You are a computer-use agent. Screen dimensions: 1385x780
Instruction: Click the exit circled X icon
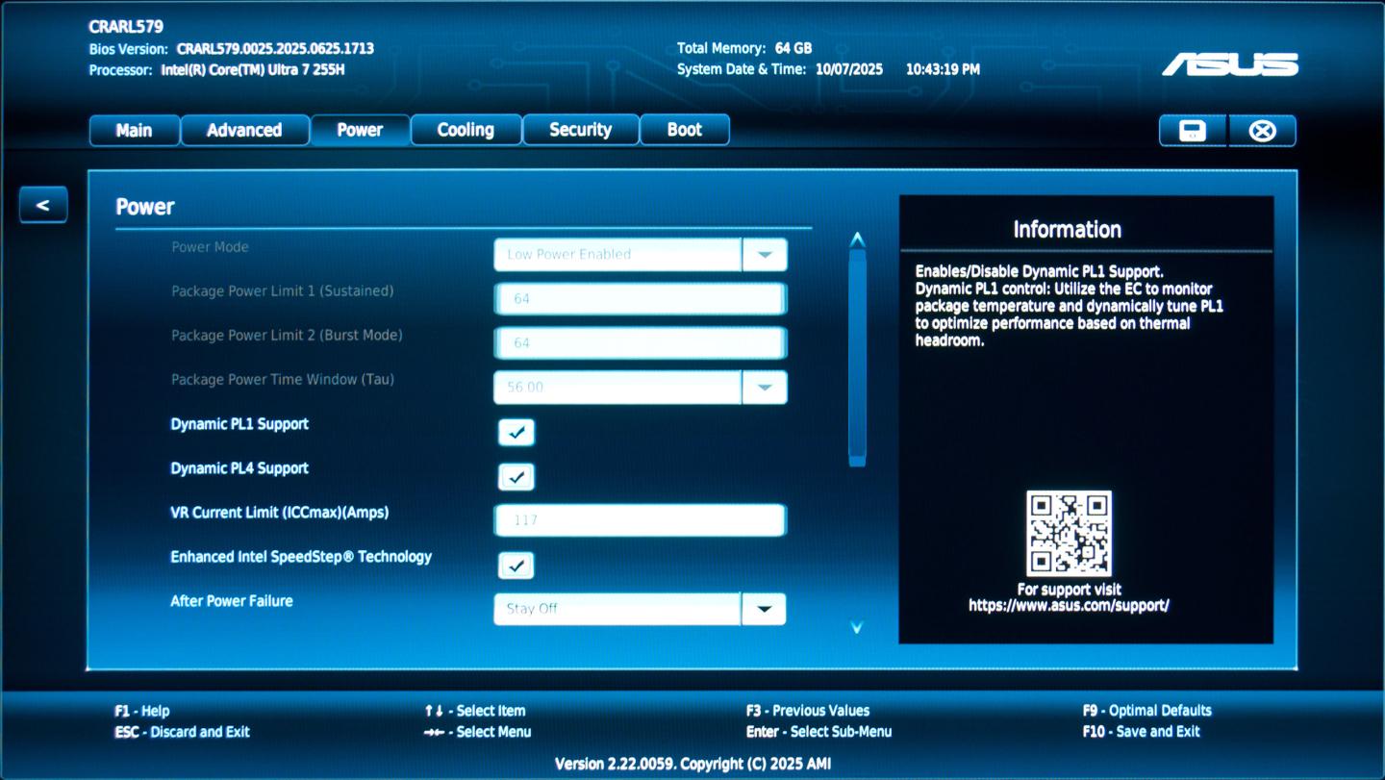(1262, 131)
